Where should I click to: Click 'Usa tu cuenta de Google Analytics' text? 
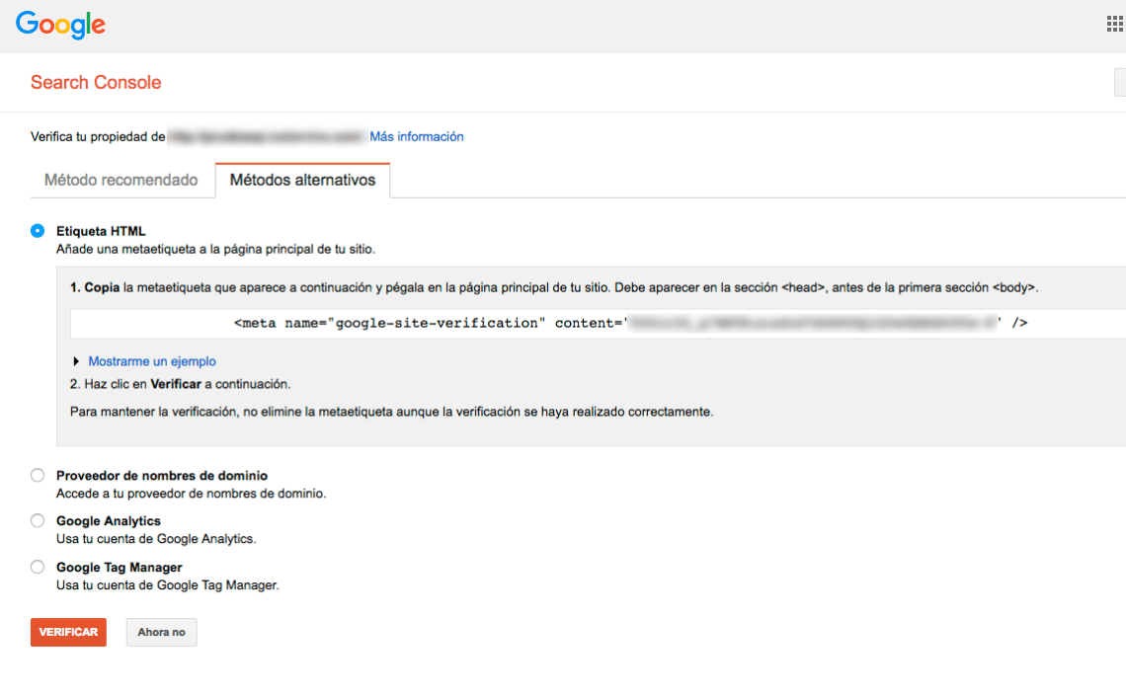(156, 538)
